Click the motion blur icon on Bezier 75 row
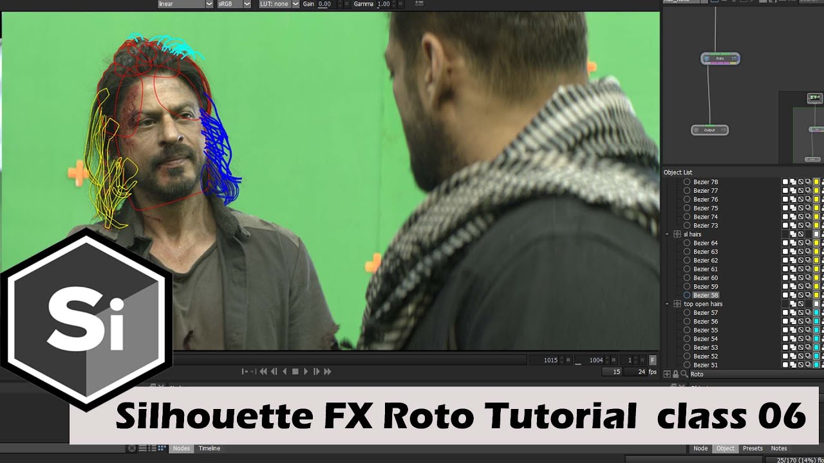This screenshot has width=824, height=463. pos(809,208)
